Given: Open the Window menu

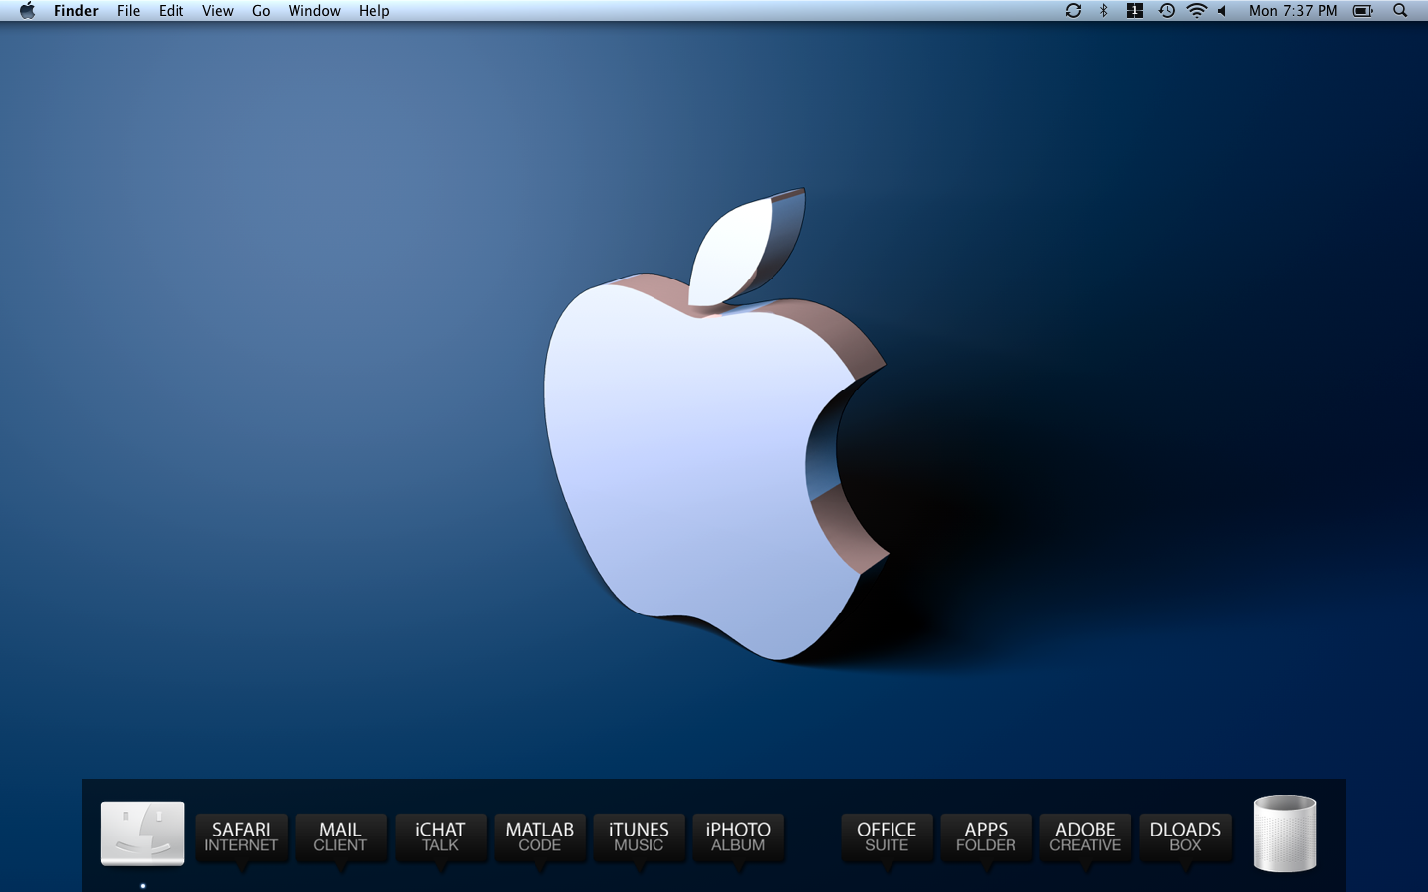Looking at the screenshot, I should (314, 11).
